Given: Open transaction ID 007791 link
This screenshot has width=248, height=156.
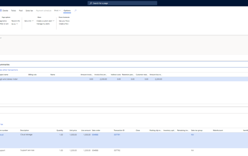Looking at the screenshot, I should [x=117, y=135].
